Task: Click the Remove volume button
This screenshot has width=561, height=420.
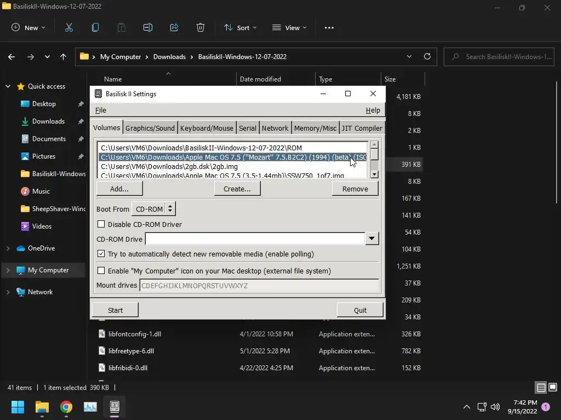Action: click(x=355, y=189)
